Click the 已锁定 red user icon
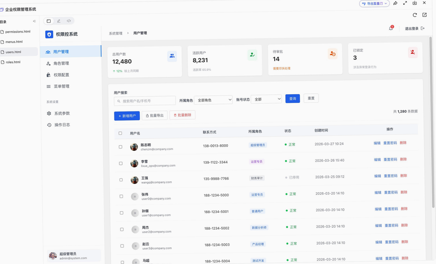436x264 pixels. [413, 52]
